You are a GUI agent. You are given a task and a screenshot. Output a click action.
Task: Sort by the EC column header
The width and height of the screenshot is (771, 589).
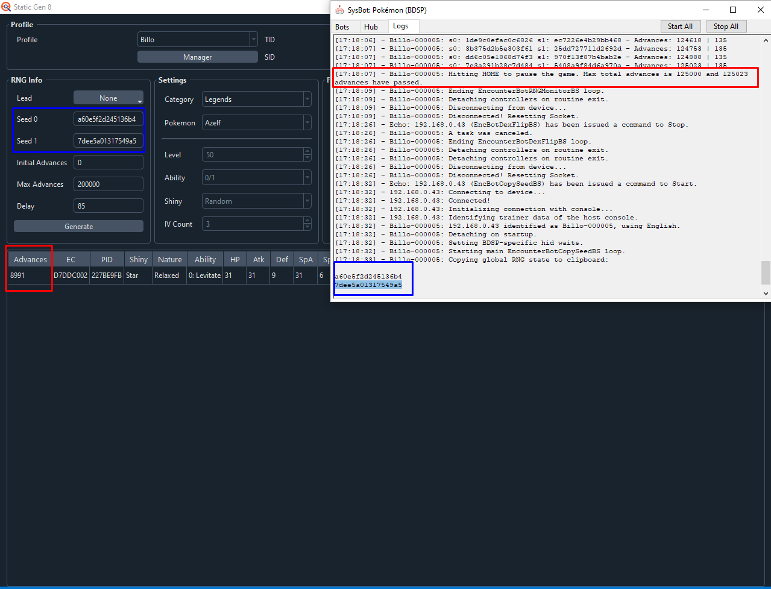71,259
